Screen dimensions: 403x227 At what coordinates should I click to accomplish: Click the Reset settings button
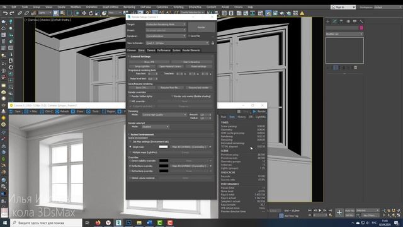point(199,66)
